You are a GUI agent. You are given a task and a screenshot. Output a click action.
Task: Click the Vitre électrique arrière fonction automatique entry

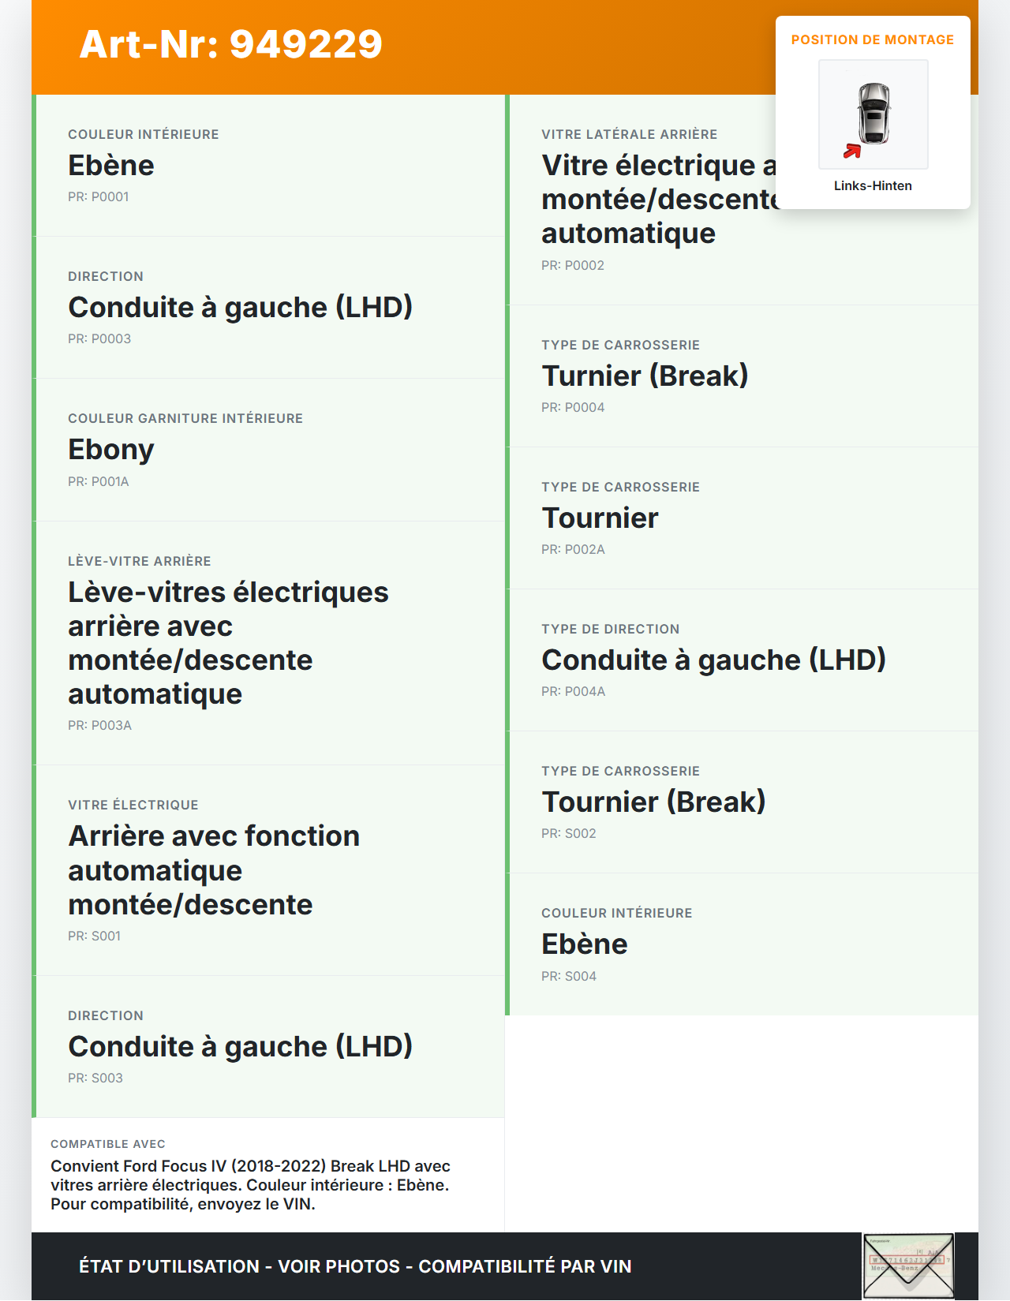[x=213, y=870]
